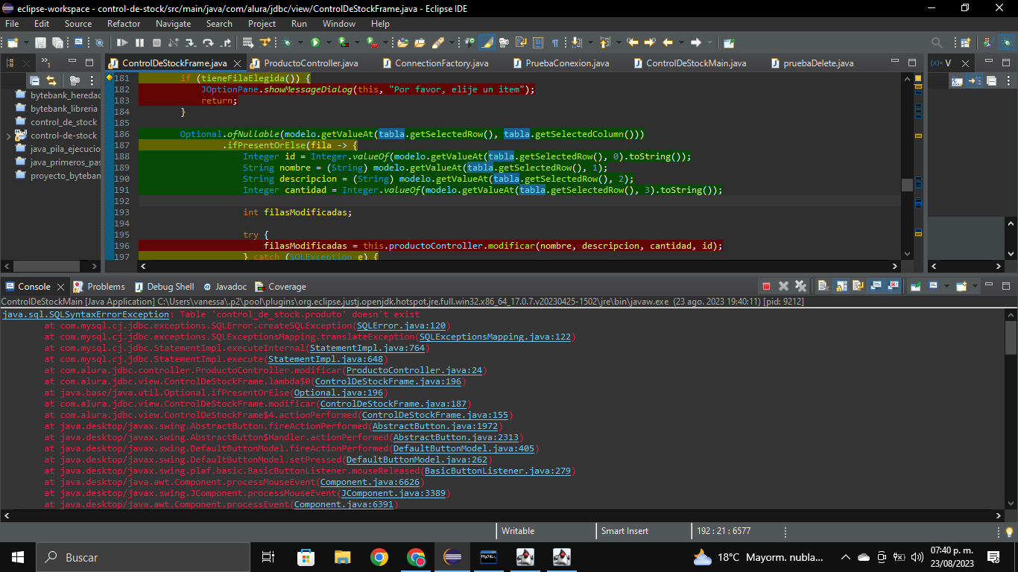Click the Search magnifier icon in toolbar
Image resolution: width=1018 pixels, height=572 pixels.
pos(937,42)
